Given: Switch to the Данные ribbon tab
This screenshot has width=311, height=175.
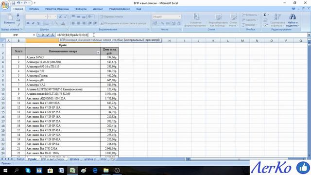Looking at the screenshot, I should click(x=98, y=9).
